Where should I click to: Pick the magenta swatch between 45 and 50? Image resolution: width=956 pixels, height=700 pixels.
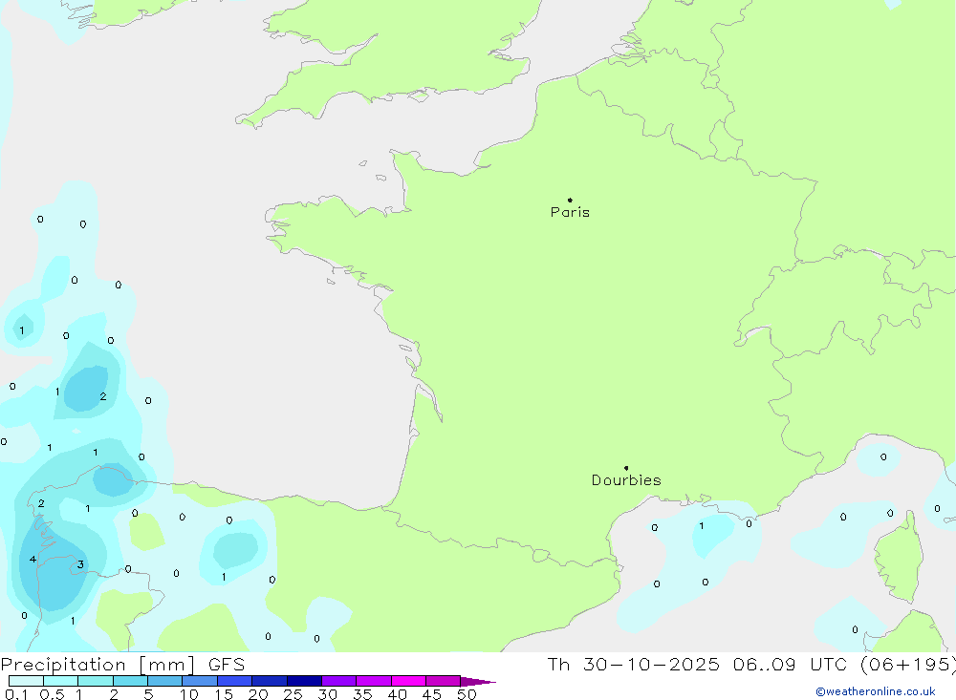(443, 681)
